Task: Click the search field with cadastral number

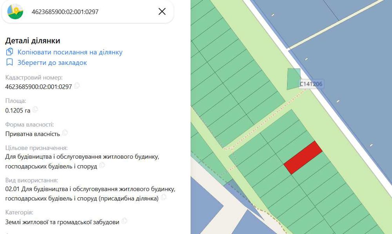Action: click(90, 12)
